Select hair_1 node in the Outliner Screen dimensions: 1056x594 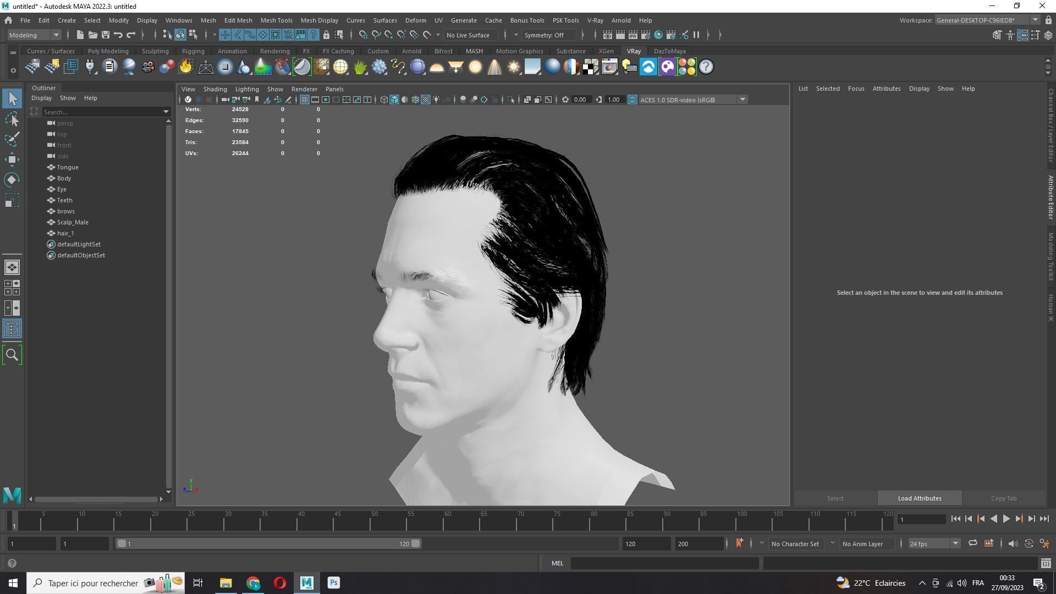point(65,233)
